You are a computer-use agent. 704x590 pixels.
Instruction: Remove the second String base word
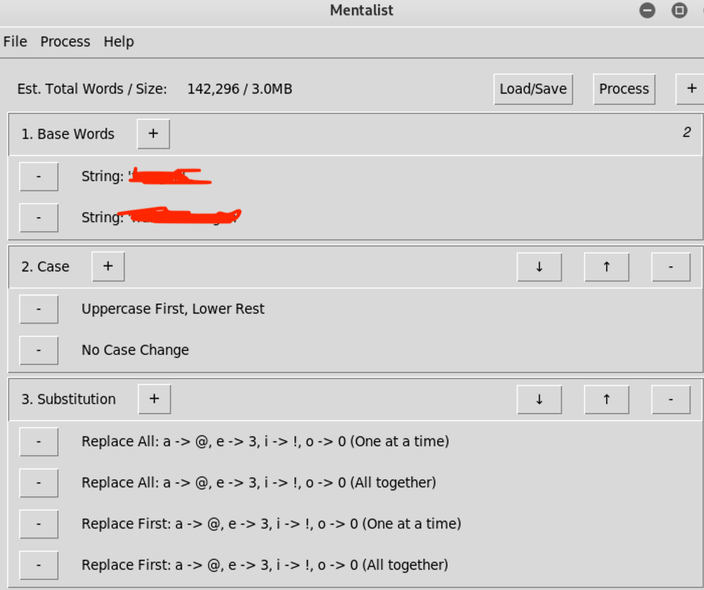pyautogui.click(x=39, y=217)
